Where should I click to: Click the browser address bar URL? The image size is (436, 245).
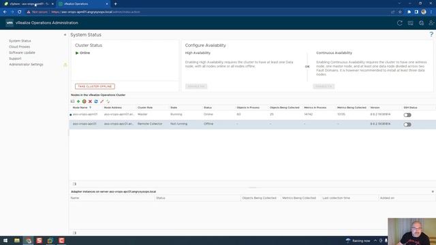(x=95, y=12)
